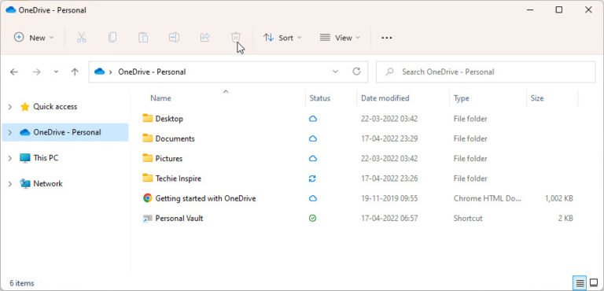The width and height of the screenshot is (604, 291).
Task: Click the Chrome icon of Getting started file
Action: point(147,198)
